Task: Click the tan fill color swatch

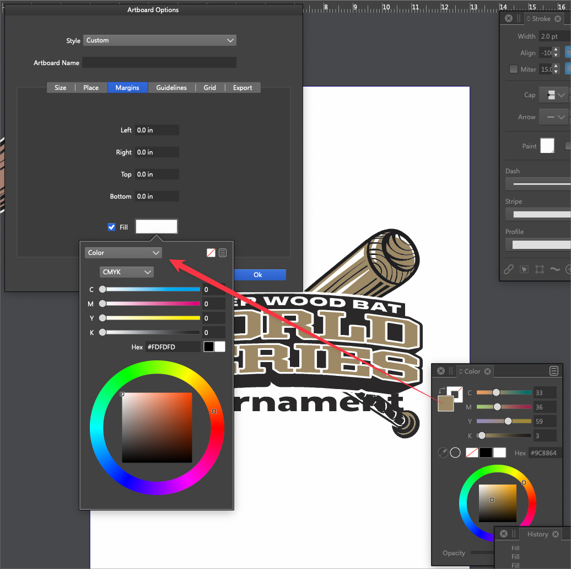Action: pyautogui.click(x=445, y=404)
